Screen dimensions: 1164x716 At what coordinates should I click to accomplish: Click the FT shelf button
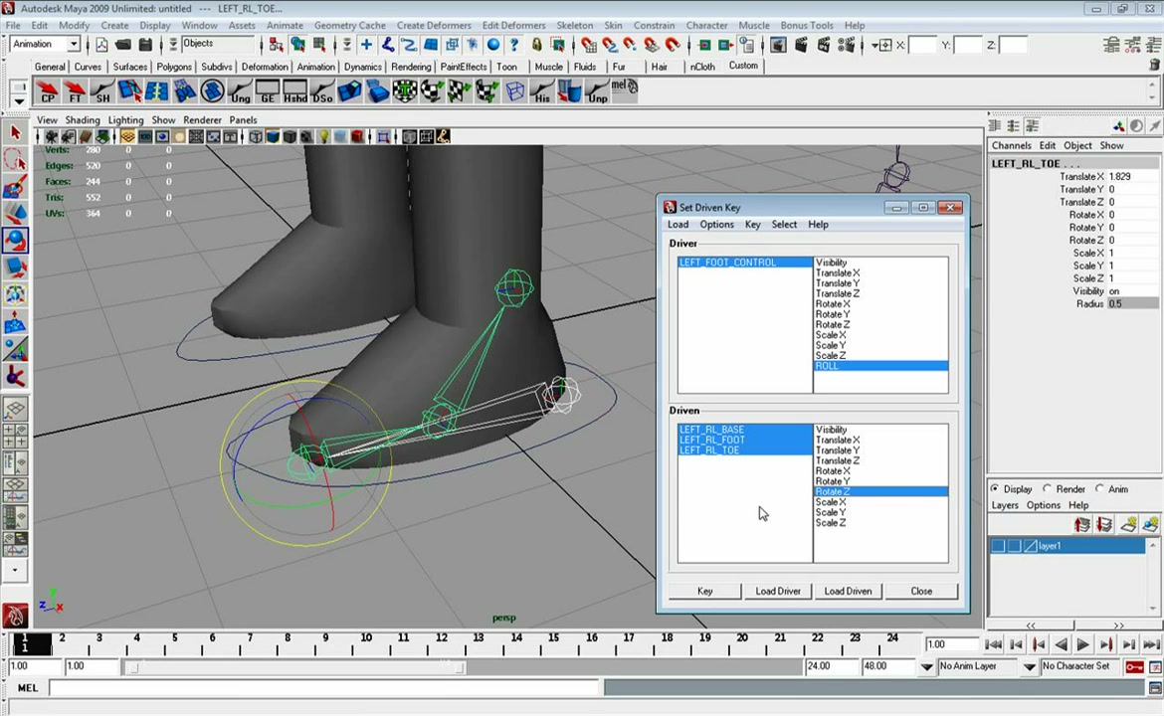coord(75,92)
